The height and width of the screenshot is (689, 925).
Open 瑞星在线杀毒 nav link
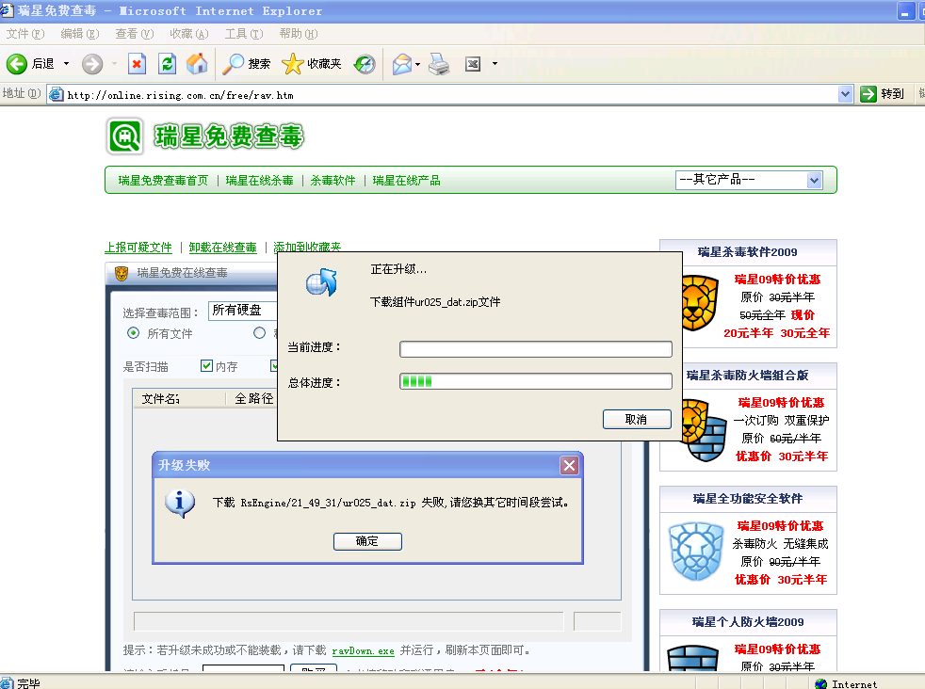(260, 181)
